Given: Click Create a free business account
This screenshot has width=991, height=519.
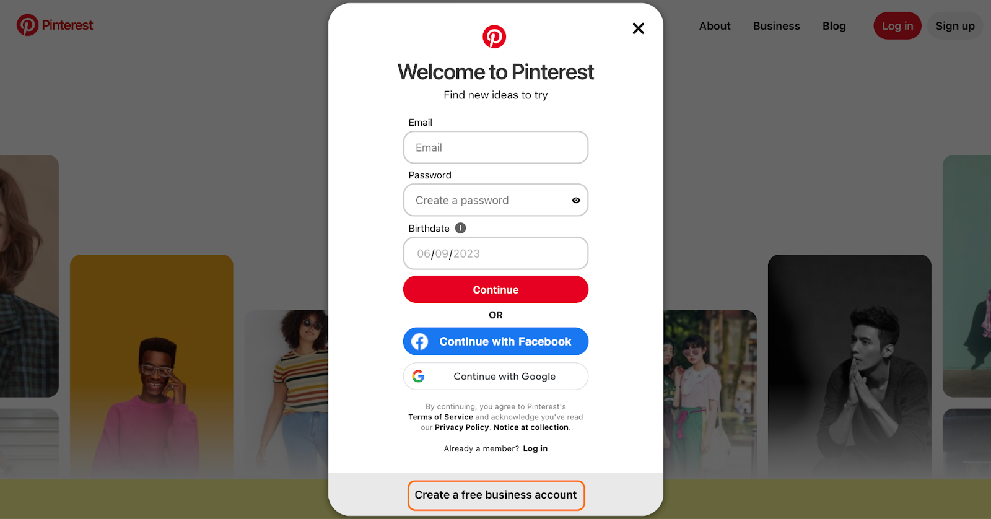Looking at the screenshot, I should tap(495, 495).
